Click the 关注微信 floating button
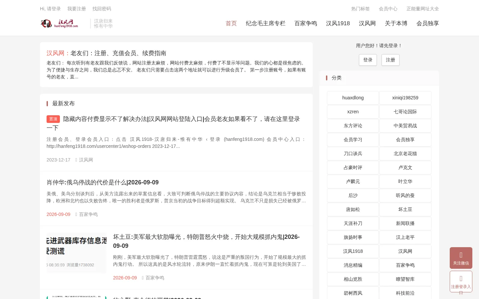 point(461,258)
